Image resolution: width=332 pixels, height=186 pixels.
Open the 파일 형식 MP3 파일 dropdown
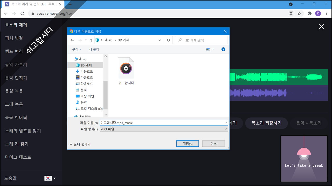(x=164, y=129)
